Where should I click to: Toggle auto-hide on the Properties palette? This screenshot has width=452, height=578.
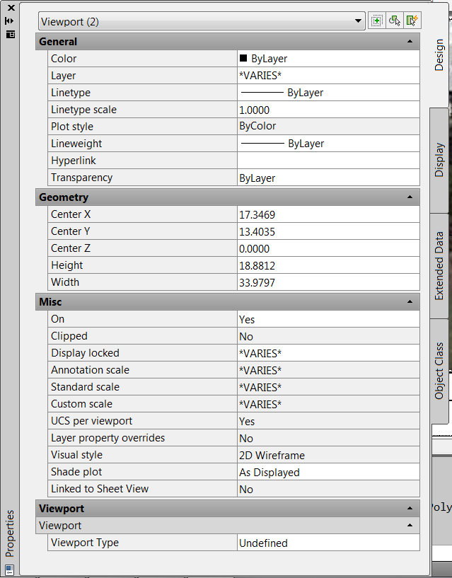point(10,21)
